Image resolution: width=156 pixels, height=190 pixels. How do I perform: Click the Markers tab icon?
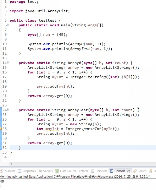tap(2, 171)
